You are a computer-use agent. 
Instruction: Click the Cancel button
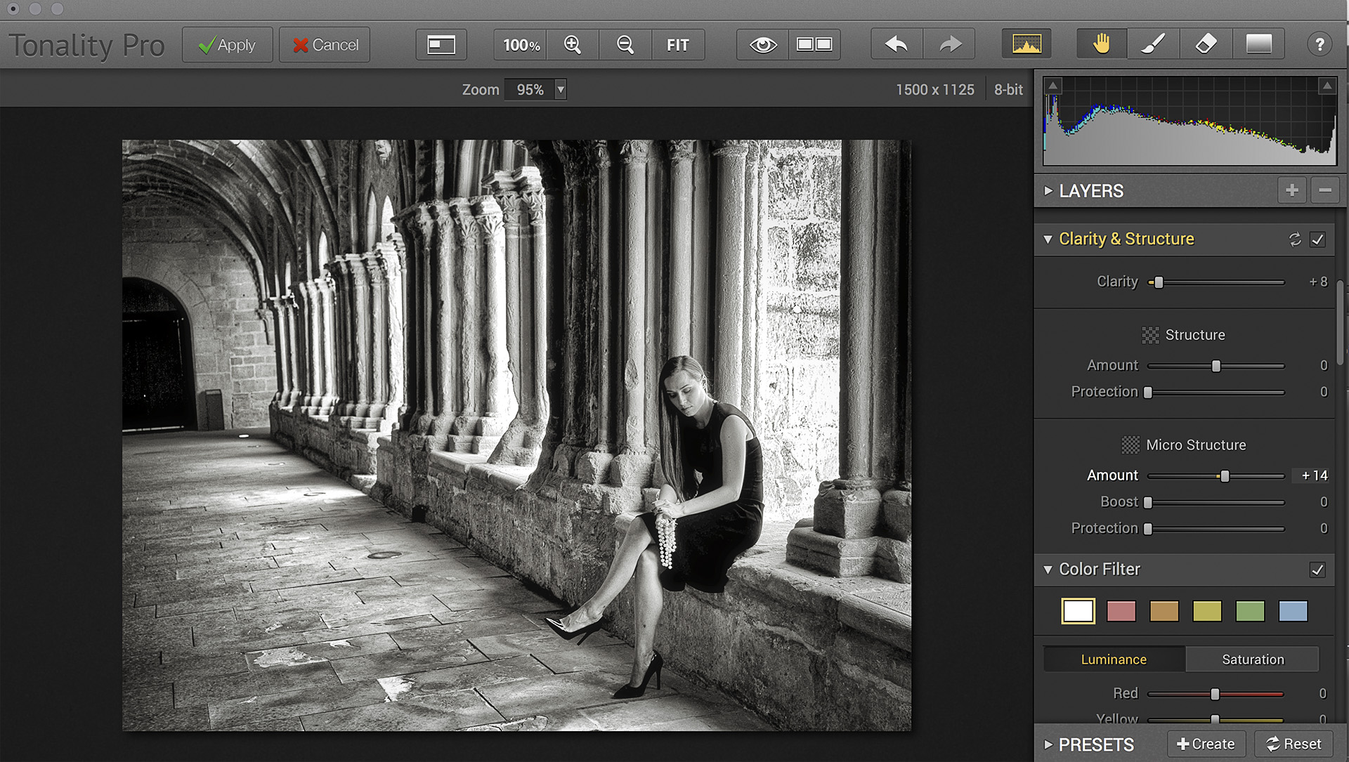pyautogui.click(x=325, y=45)
